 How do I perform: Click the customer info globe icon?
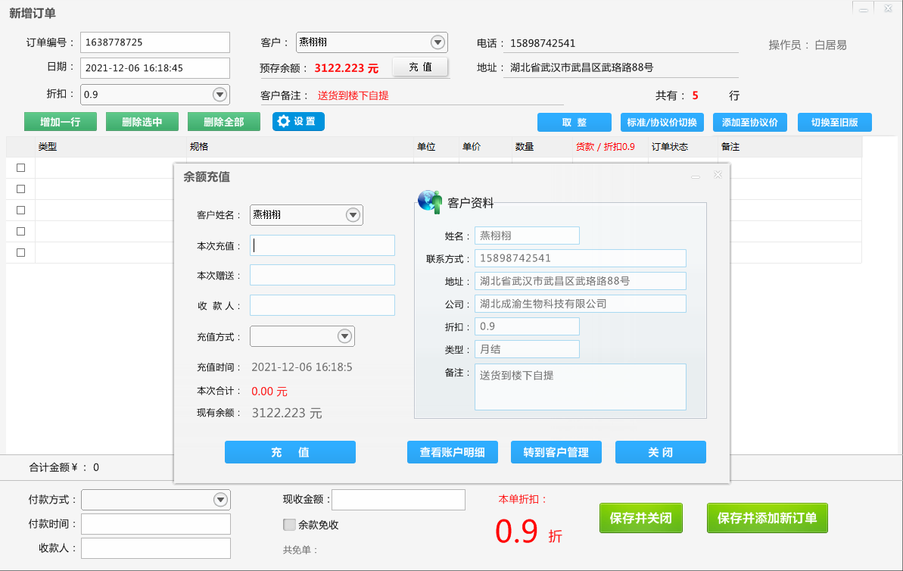coord(430,201)
